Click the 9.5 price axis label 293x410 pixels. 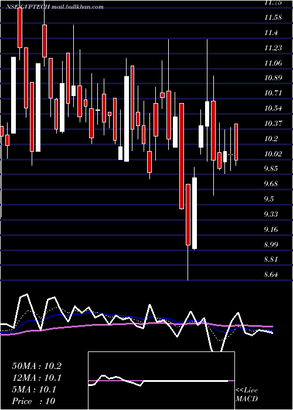[x=270, y=199]
